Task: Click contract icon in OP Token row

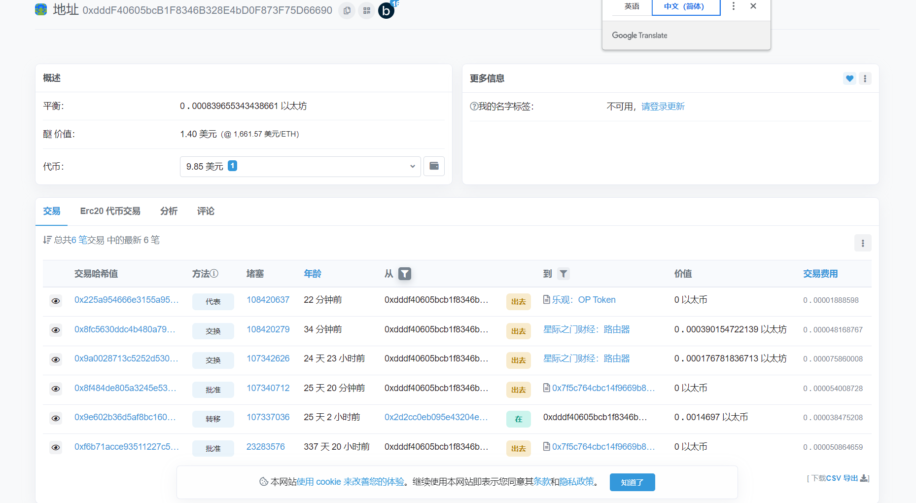Action: [x=547, y=299]
